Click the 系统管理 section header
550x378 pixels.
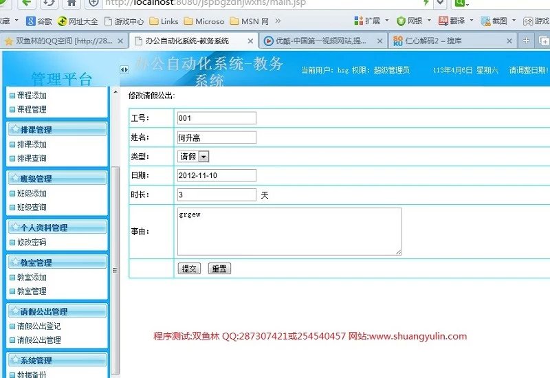coord(57,360)
